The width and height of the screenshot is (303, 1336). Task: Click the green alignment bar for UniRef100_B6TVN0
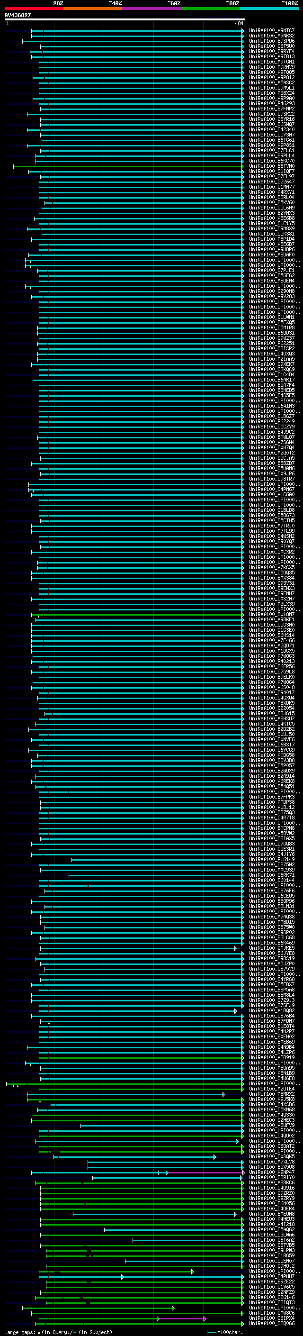[x=128, y=166]
